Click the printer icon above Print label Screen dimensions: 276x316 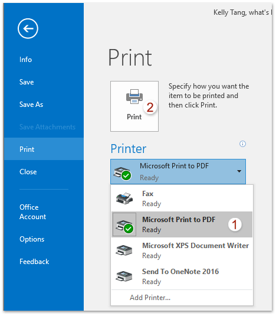pos(134,96)
